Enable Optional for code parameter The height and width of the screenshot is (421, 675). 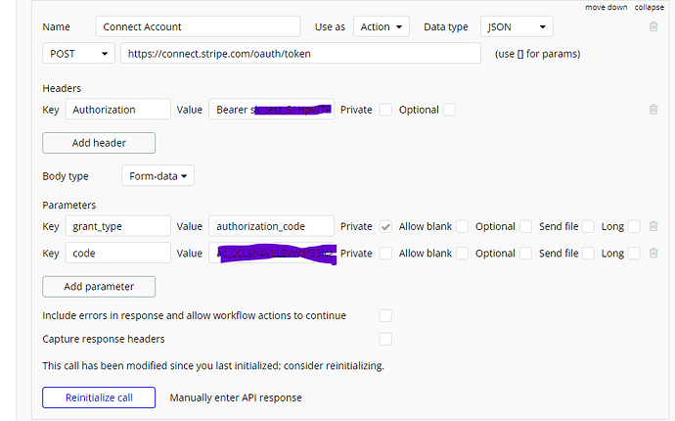coord(525,254)
